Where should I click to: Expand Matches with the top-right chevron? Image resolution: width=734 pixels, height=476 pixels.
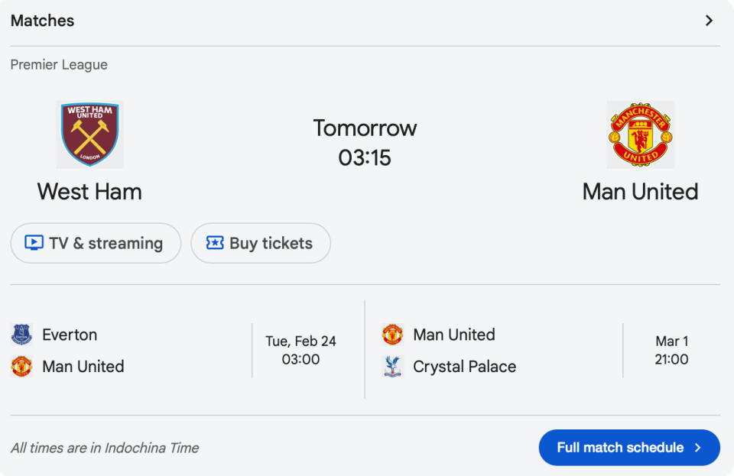tap(709, 21)
